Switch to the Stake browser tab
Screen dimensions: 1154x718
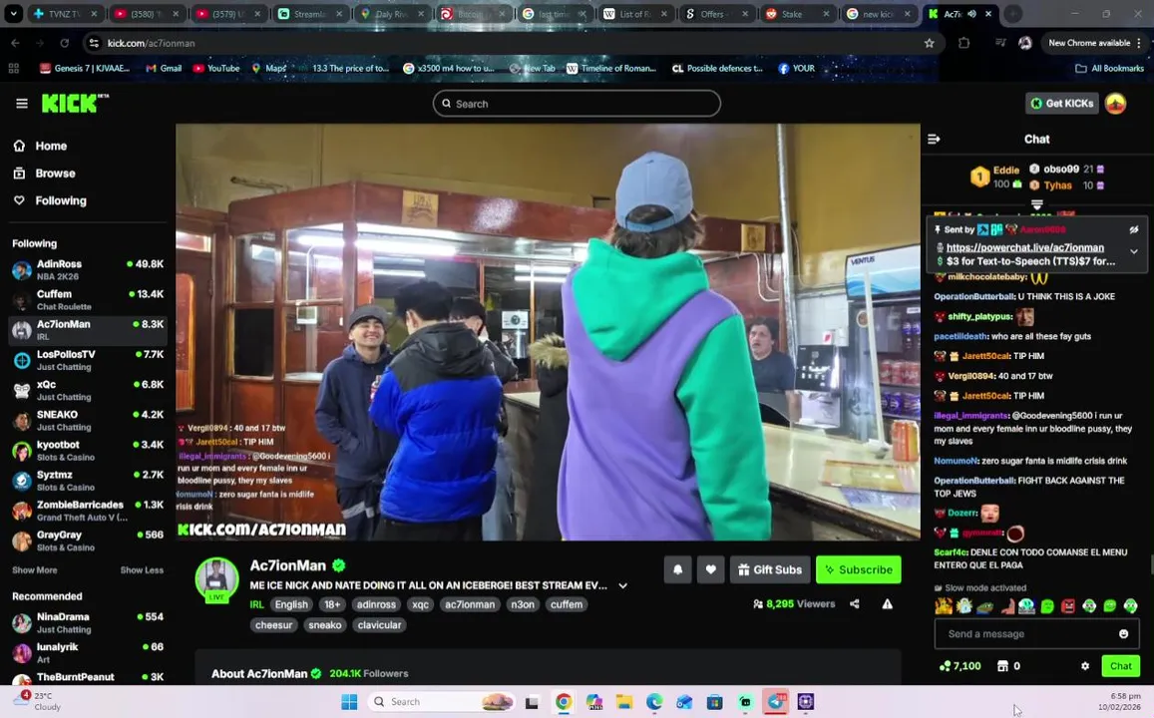pos(799,14)
